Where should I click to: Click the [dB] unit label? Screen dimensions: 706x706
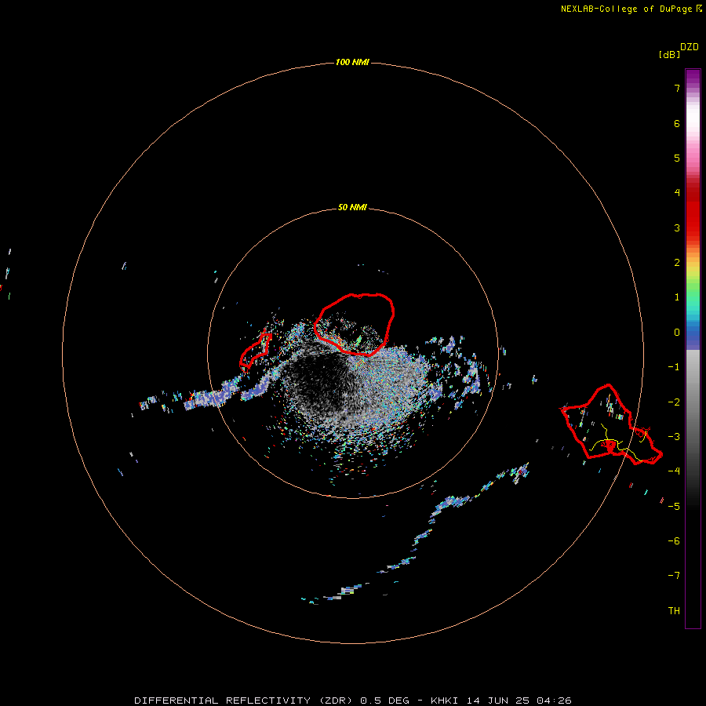(x=670, y=54)
